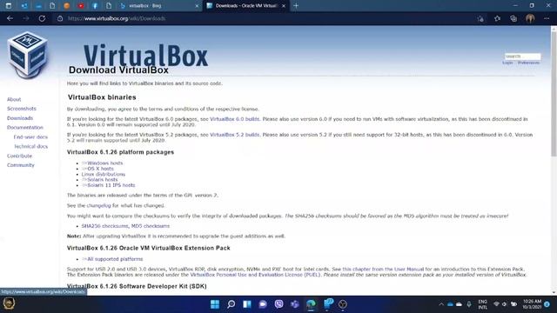Open the Chat taskbar icon
Image resolution: width=557 pixels, height=313 pixels.
pyautogui.click(x=263, y=304)
